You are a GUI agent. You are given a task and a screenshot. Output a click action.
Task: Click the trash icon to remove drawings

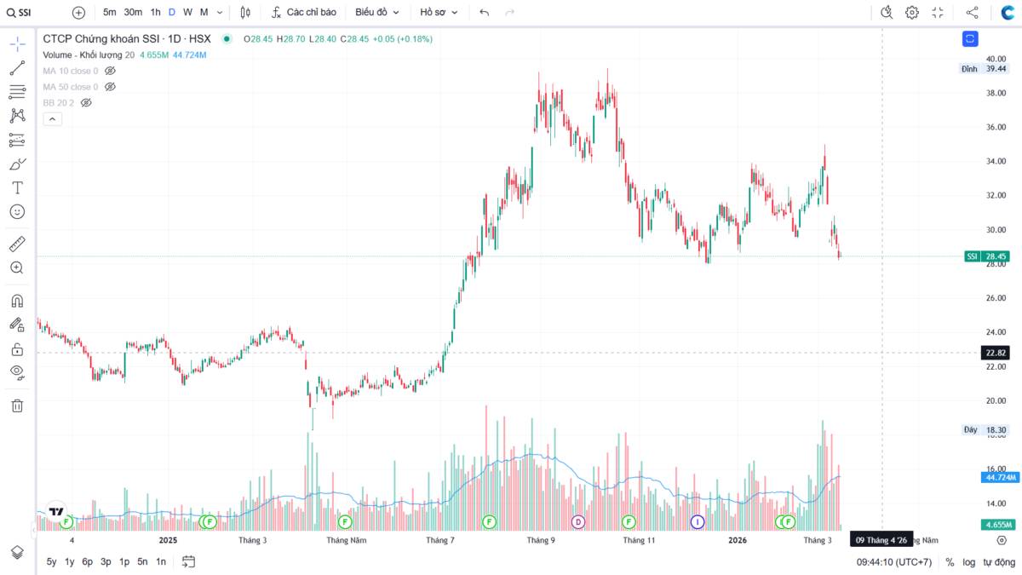(17, 405)
